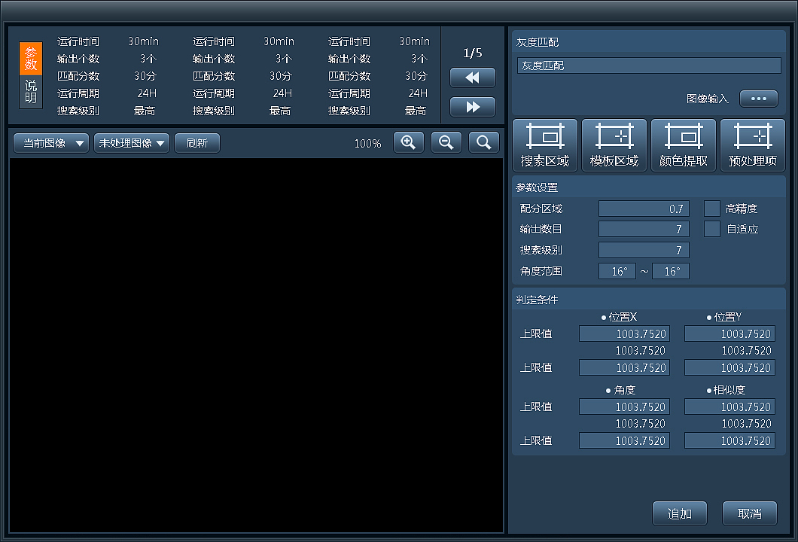Click the plain magnifier fit-view icon
Screen dimensions: 798x542
coord(483,142)
